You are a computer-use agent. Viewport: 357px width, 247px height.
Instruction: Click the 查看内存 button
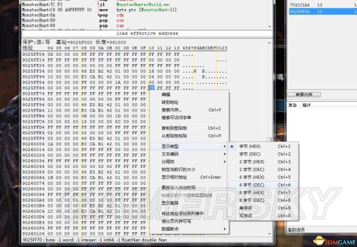click(x=304, y=95)
